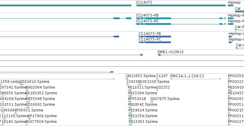Click the 102252 feature label
This screenshot has width=244, height=126.
(163, 87)
